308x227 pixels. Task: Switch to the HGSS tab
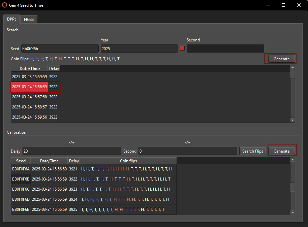click(x=29, y=19)
